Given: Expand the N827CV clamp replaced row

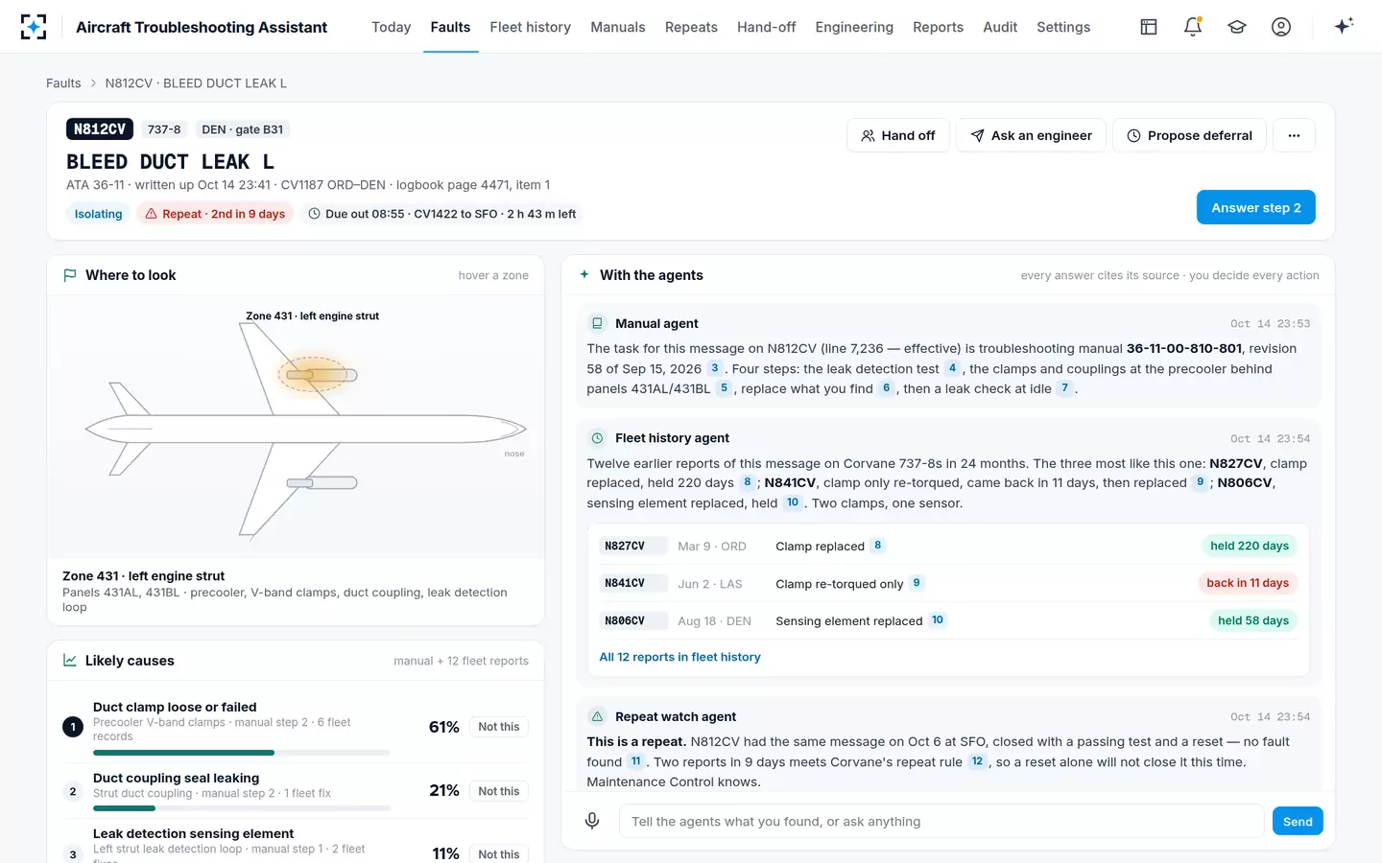Looking at the screenshot, I should pos(948,546).
